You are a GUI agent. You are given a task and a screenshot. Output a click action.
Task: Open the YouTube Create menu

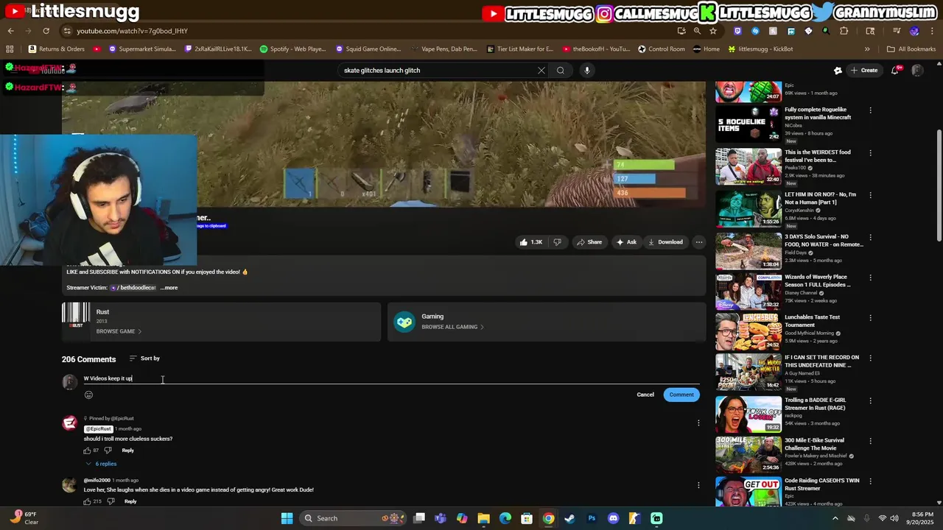point(863,71)
